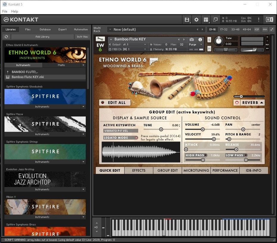Open the EFFECTS tab

click(139, 171)
